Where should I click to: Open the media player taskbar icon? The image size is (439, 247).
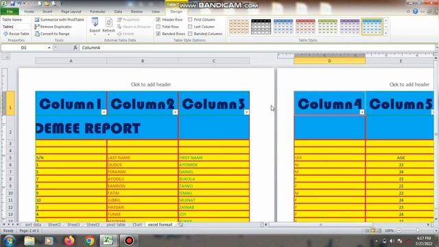click(49, 241)
